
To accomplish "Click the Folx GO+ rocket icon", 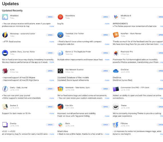I will [x=61, y=107].
